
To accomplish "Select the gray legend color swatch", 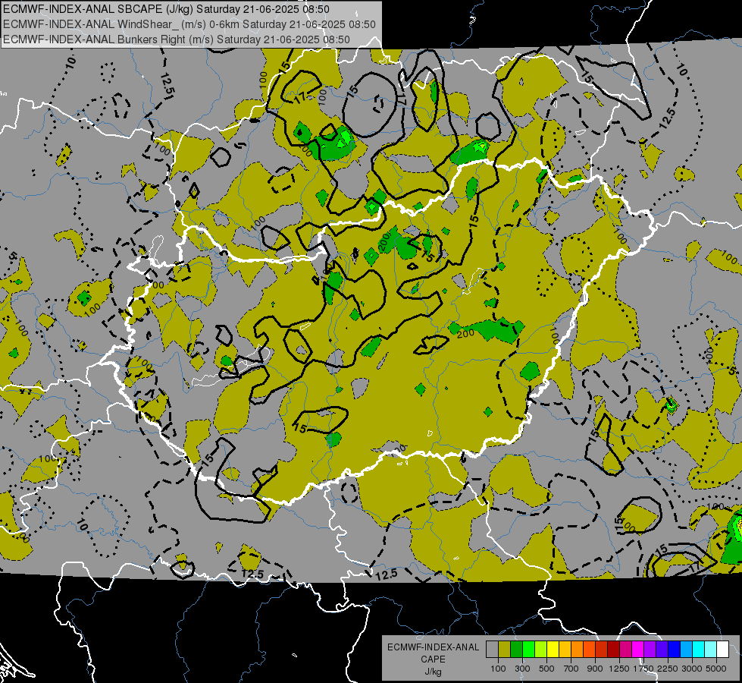I will click(492, 650).
